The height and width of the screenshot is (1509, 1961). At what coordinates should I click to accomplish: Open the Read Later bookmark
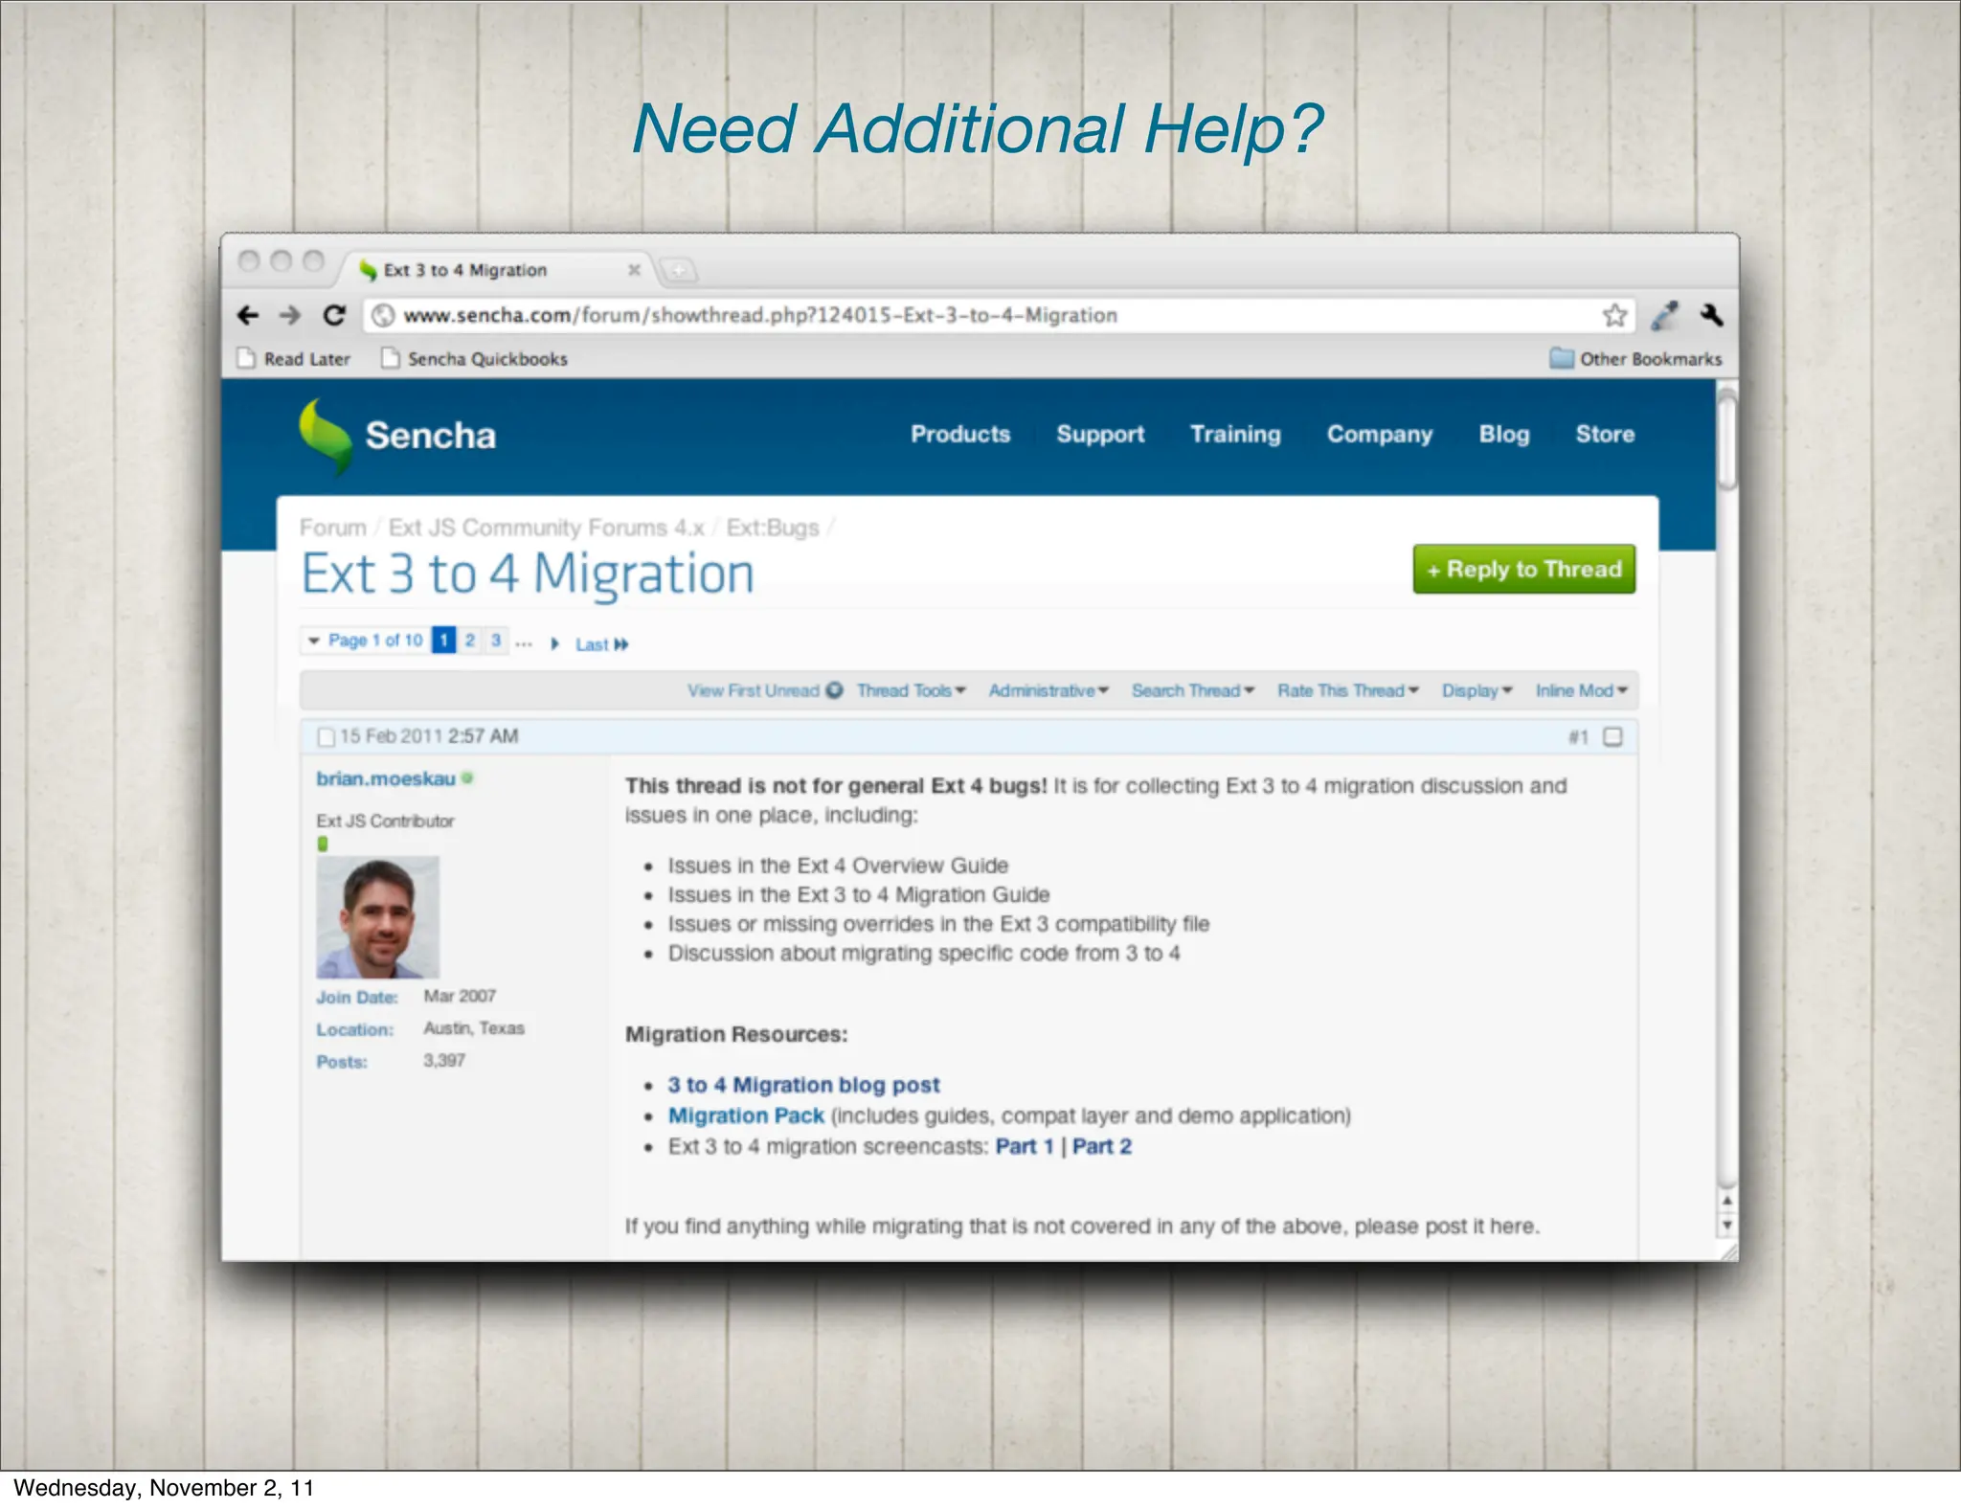pyautogui.click(x=294, y=359)
